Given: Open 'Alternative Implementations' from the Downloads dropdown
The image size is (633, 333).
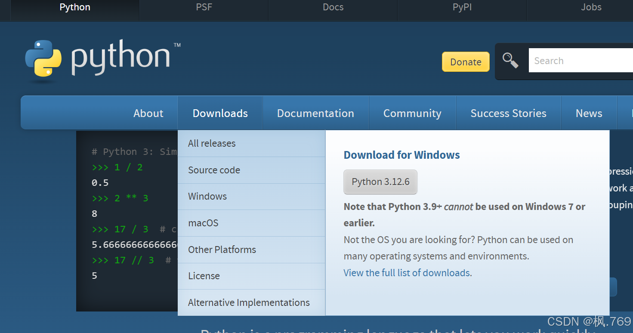Looking at the screenshot, I should [x=249, y=302].
